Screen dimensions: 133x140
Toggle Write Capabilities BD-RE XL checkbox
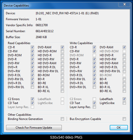tap(124, 91)
